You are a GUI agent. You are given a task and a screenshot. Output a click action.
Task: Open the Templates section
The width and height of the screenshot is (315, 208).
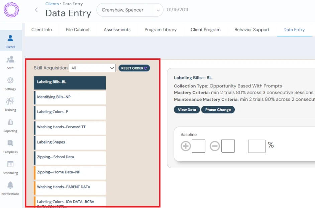click(x=10, y=145)
